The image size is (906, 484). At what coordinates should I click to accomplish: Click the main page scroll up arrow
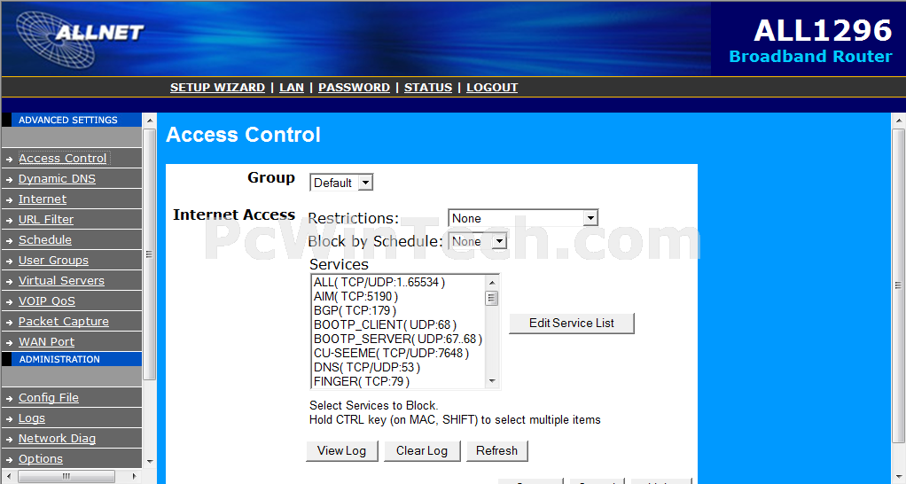tap(899, 121)
